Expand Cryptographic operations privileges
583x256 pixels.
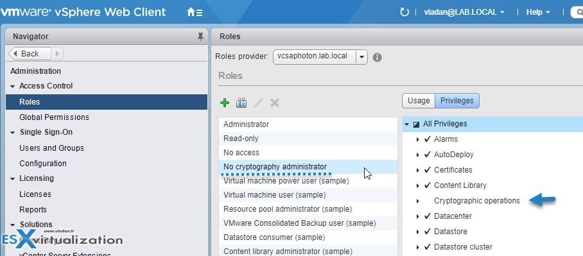418,201
